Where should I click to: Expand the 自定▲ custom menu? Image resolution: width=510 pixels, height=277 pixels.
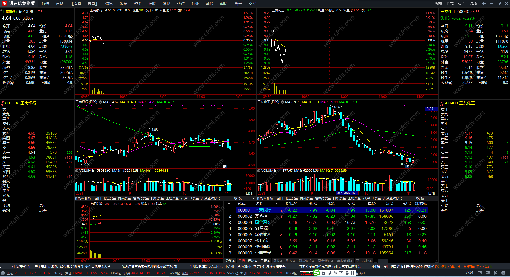(265, 261)
